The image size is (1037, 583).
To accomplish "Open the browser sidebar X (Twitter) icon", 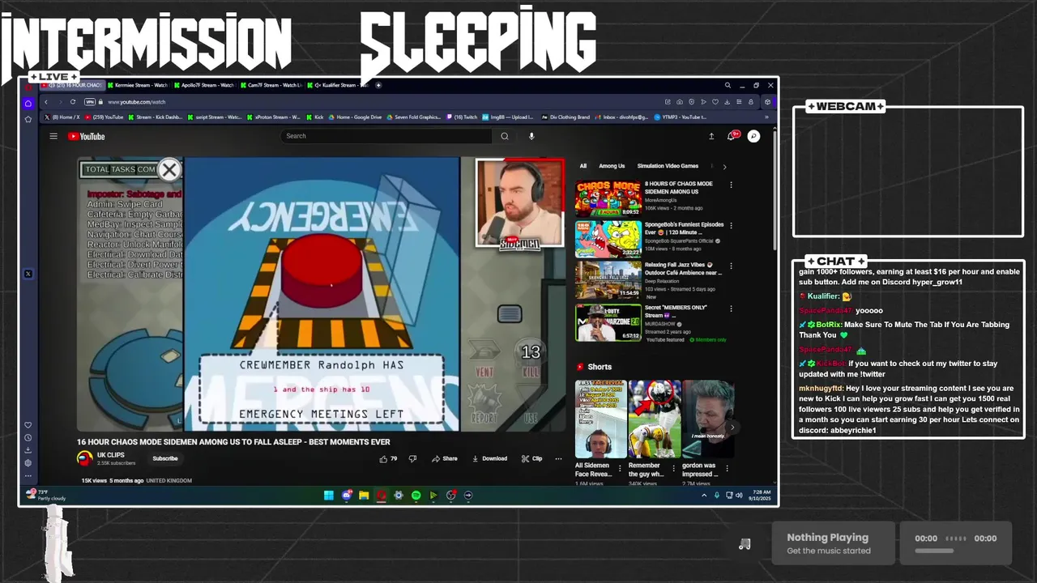I will pyautogui.click(x=28, y=274).
